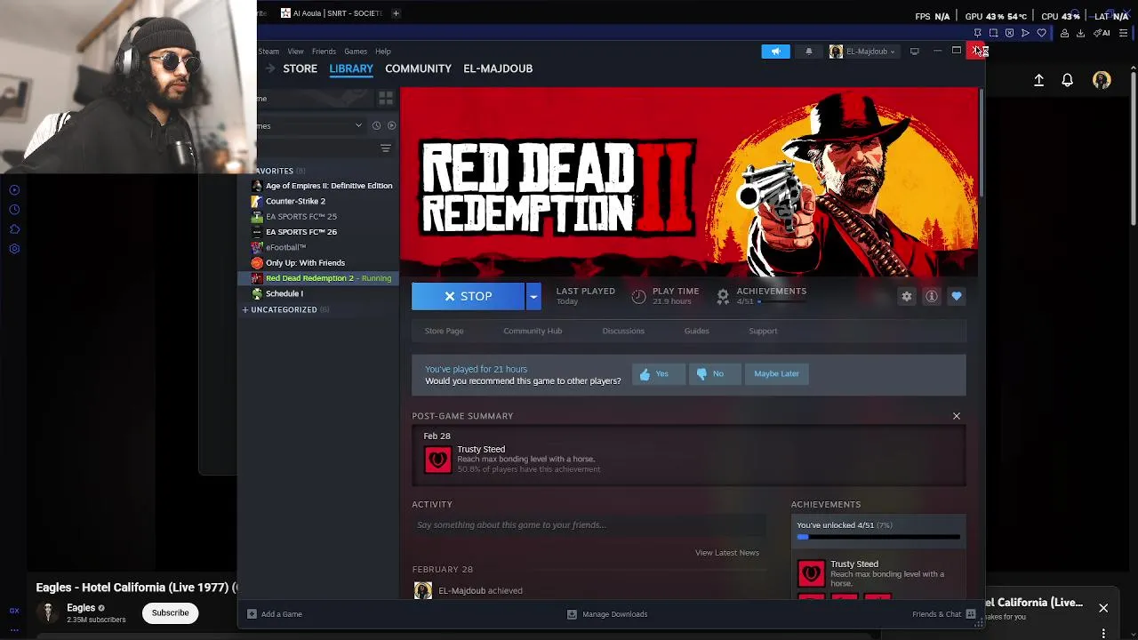Open browser easy-setup menu icon
The height and width of the screenshot is (640, 1138).
[1123, 33]
